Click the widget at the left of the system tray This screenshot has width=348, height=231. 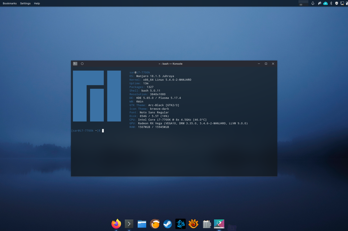pos(303,3)
